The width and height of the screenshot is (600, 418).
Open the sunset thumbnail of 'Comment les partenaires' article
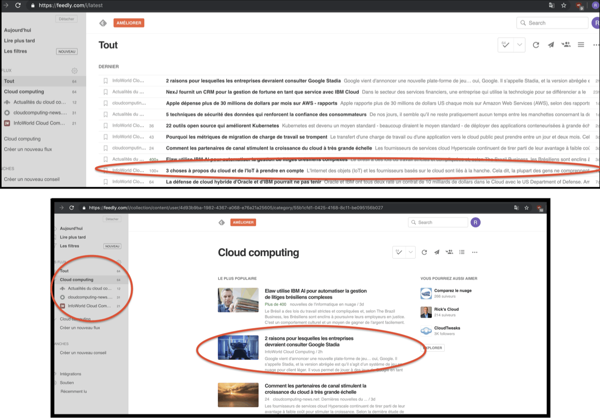(238, 395)
